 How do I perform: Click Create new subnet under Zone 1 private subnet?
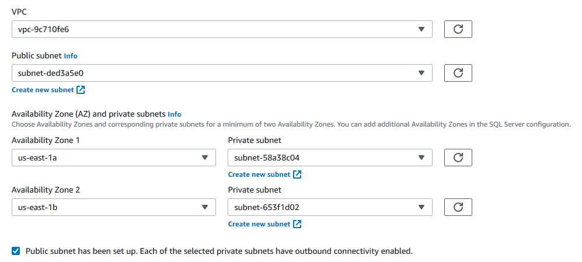(x=259, y=174)
